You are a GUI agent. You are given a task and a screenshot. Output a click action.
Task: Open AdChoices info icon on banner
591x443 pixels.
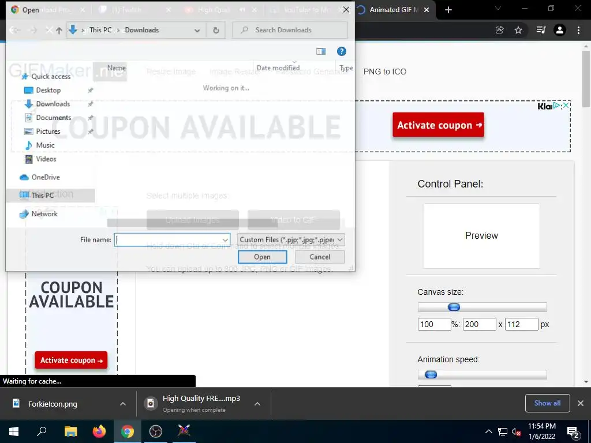556,106
